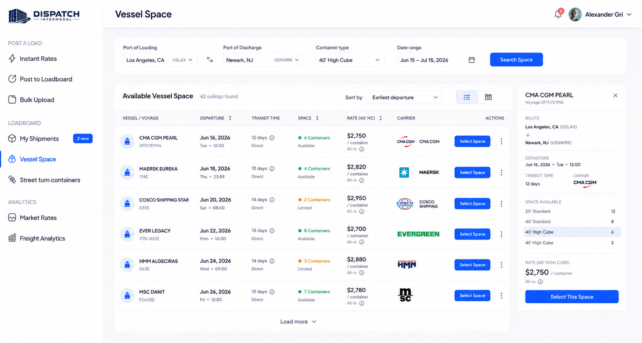This screenshot has height=343, width=642.
Task: Switch to grid view
Action: click(x=488, y=97)
